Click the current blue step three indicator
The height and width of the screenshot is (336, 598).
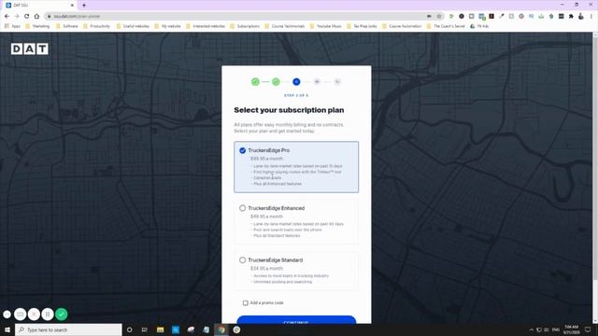click(296, 81)
